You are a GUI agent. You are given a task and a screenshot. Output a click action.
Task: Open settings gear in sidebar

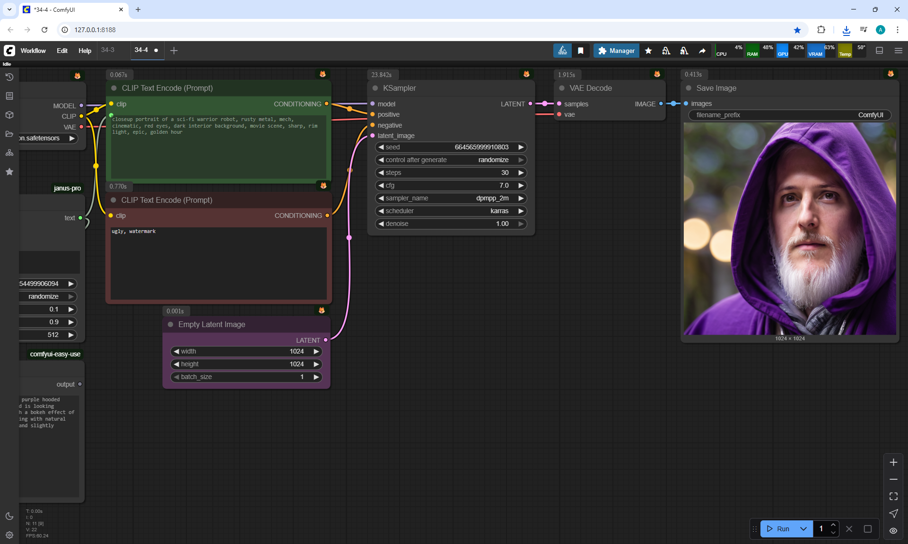click(x=9, y=535)
